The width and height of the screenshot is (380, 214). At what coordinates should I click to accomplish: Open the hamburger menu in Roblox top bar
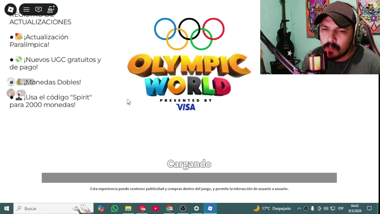coord(26,10)
